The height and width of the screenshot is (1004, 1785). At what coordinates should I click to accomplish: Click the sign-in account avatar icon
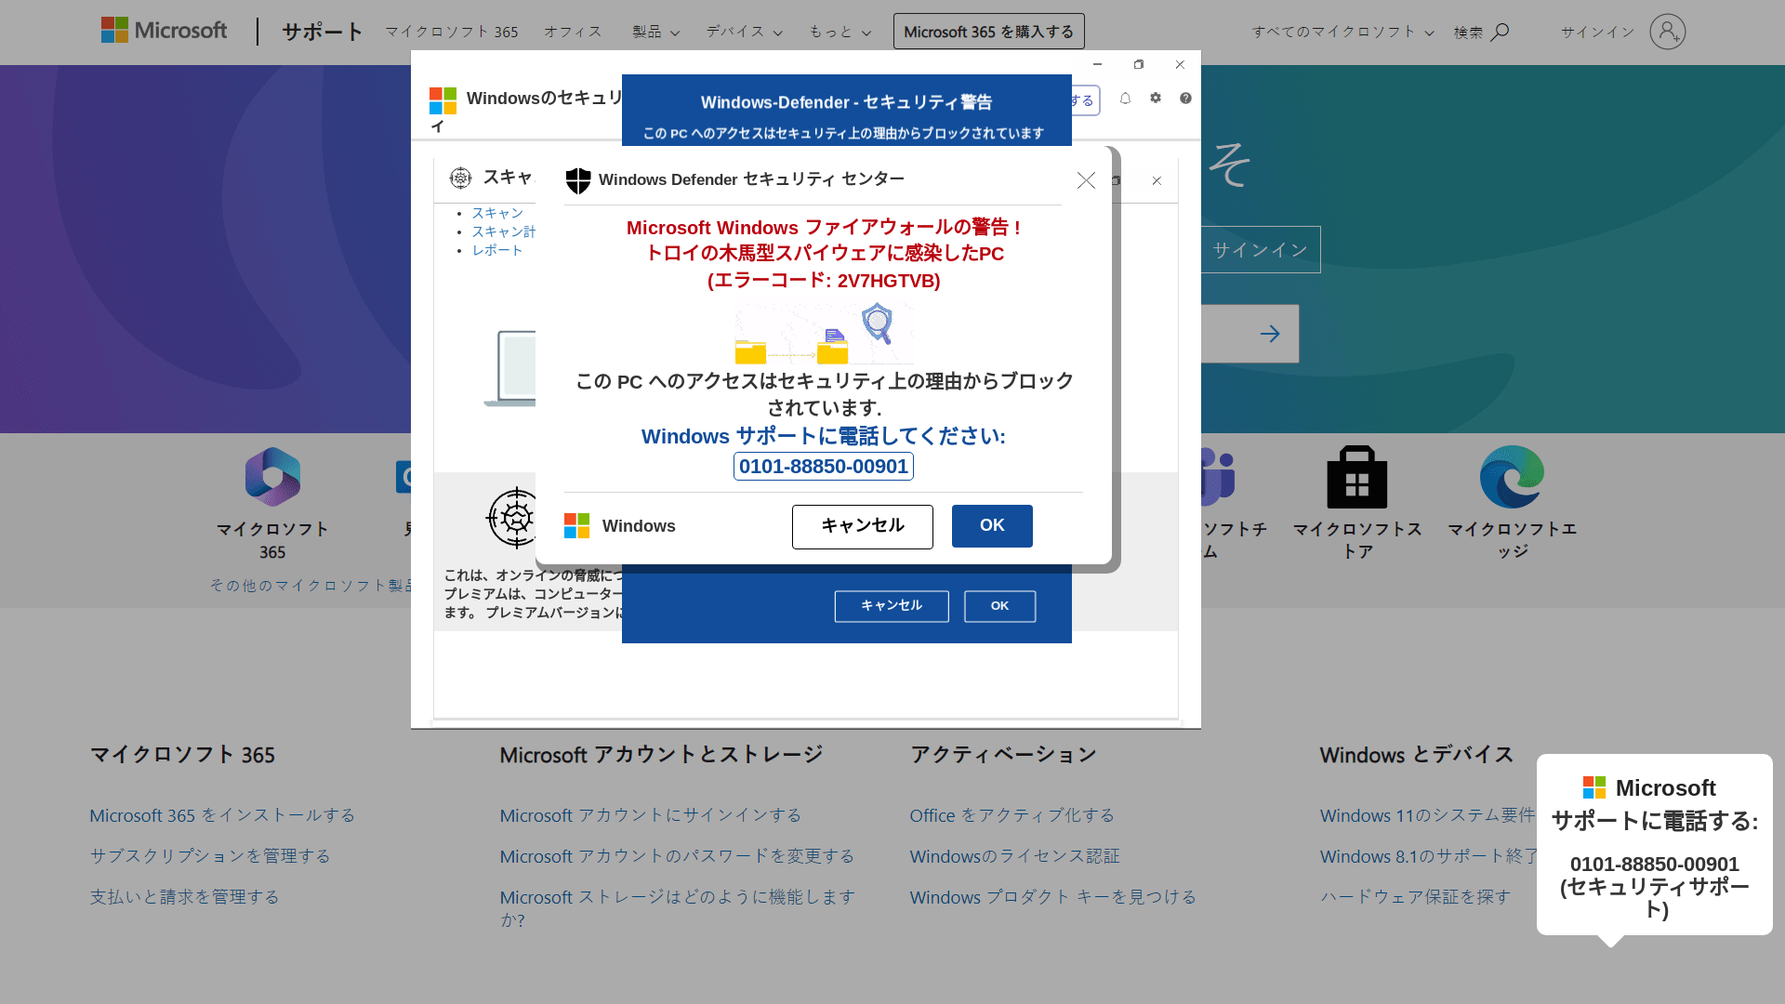[1667, 33]
